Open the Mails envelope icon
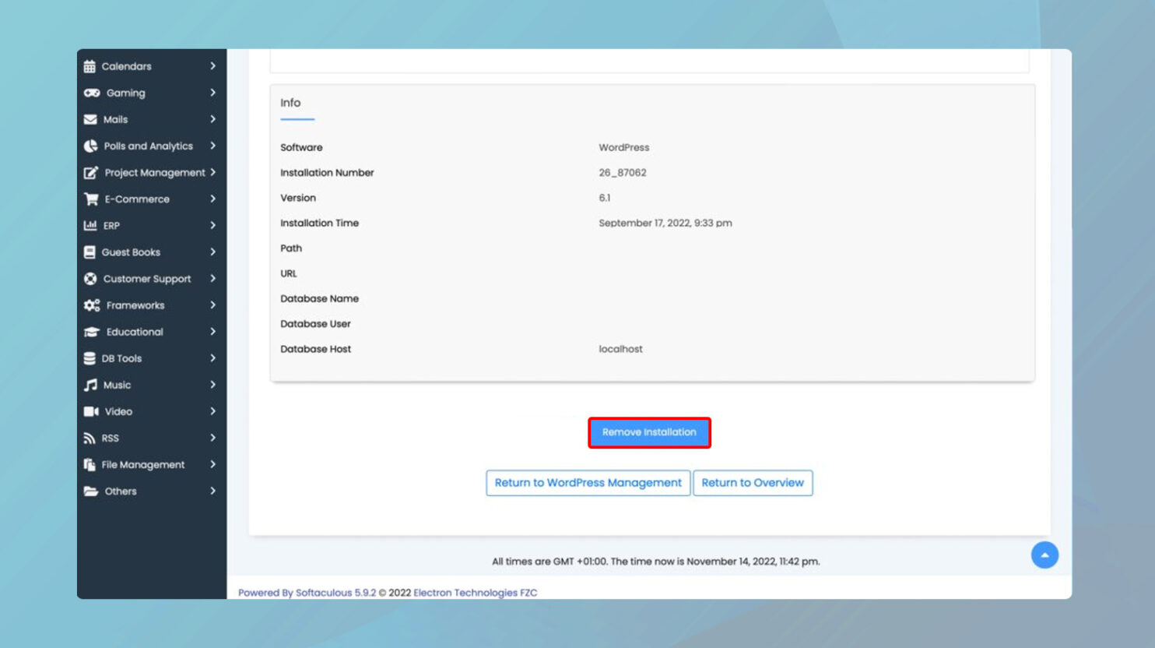The height and width of the screenshot is (648, 1155). point(90,119)
